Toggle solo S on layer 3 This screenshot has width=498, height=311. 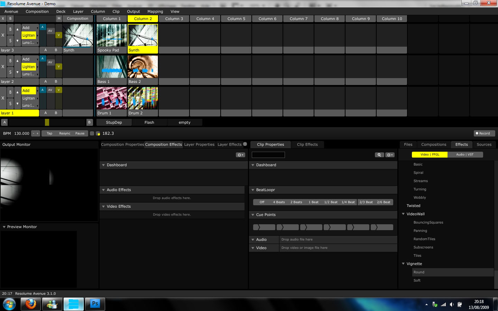[x=10, y=41]
